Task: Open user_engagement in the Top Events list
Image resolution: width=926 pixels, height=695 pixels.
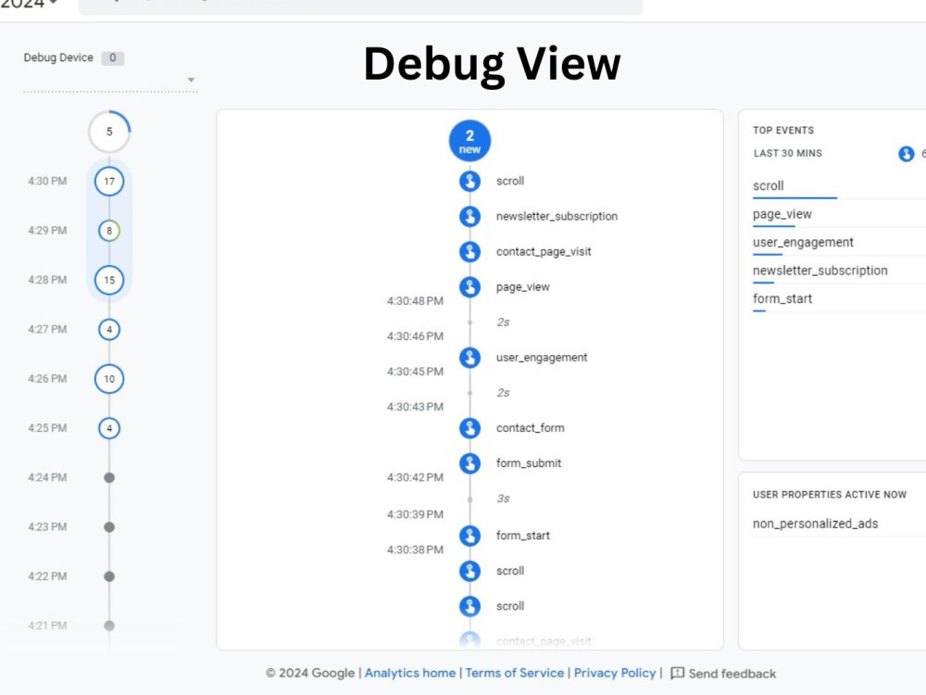Action: coord(803,242)
